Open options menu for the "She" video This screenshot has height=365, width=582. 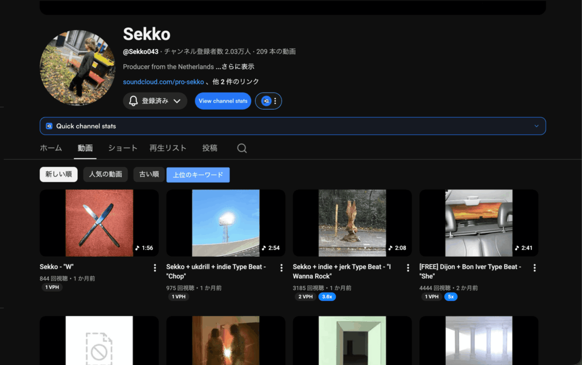pyautogui.click(x=534, y=268)
